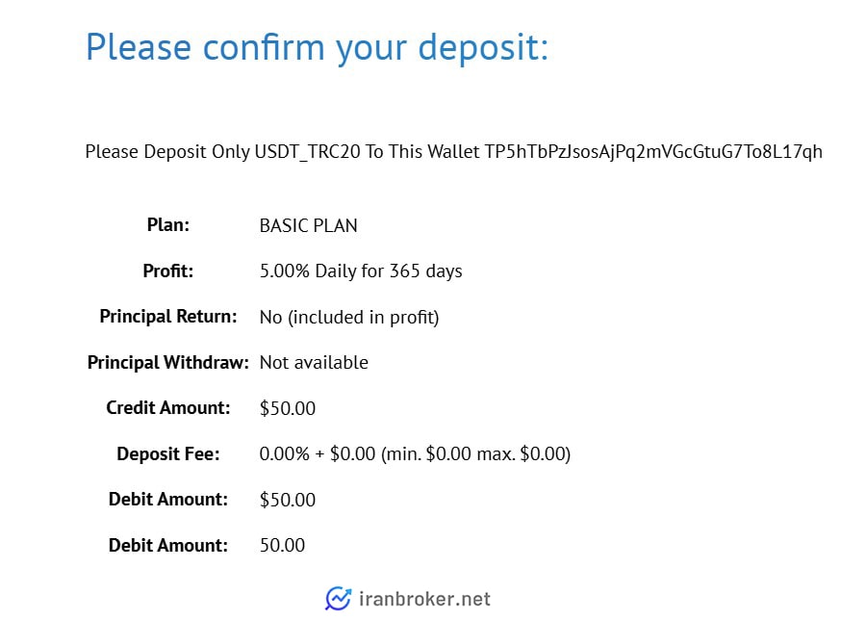Screen dimensions: 866x620
Task: Click the iranbroker chart logo icon
Action: click(338, 599)
